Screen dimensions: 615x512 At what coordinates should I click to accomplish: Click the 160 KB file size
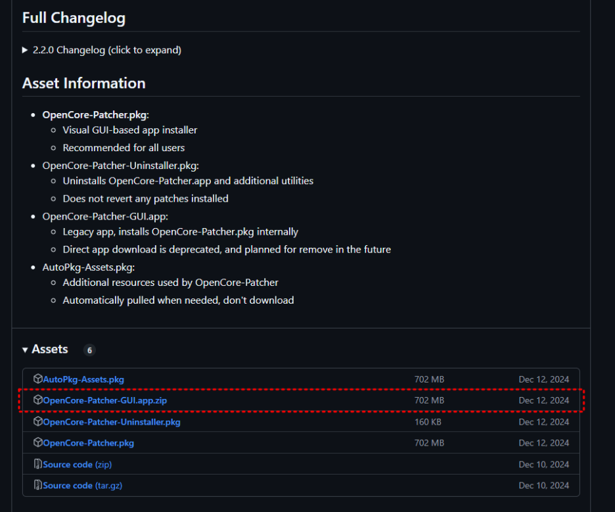tap(428, 422)
